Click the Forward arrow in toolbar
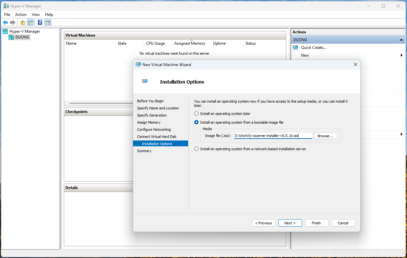This screenshot has width=407, height=258. coord(13,22)
